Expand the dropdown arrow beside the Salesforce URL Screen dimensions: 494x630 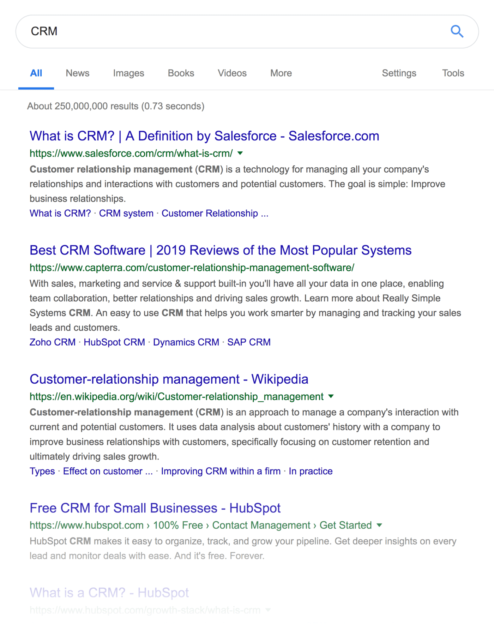[x=240, y=153]
